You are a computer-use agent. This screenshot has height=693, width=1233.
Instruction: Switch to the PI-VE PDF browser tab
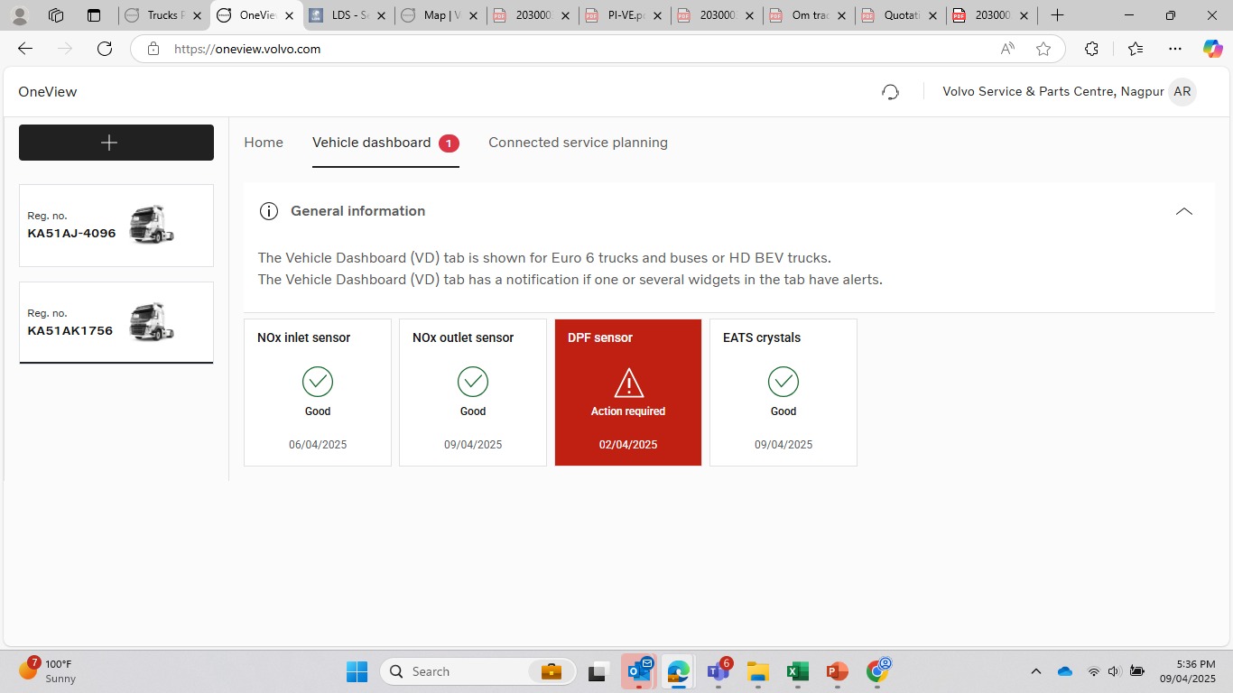[x=625, y=15]
